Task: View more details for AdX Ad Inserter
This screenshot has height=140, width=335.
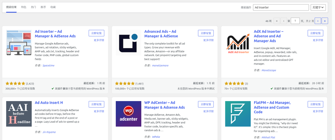Action: (x=318, y=40)
